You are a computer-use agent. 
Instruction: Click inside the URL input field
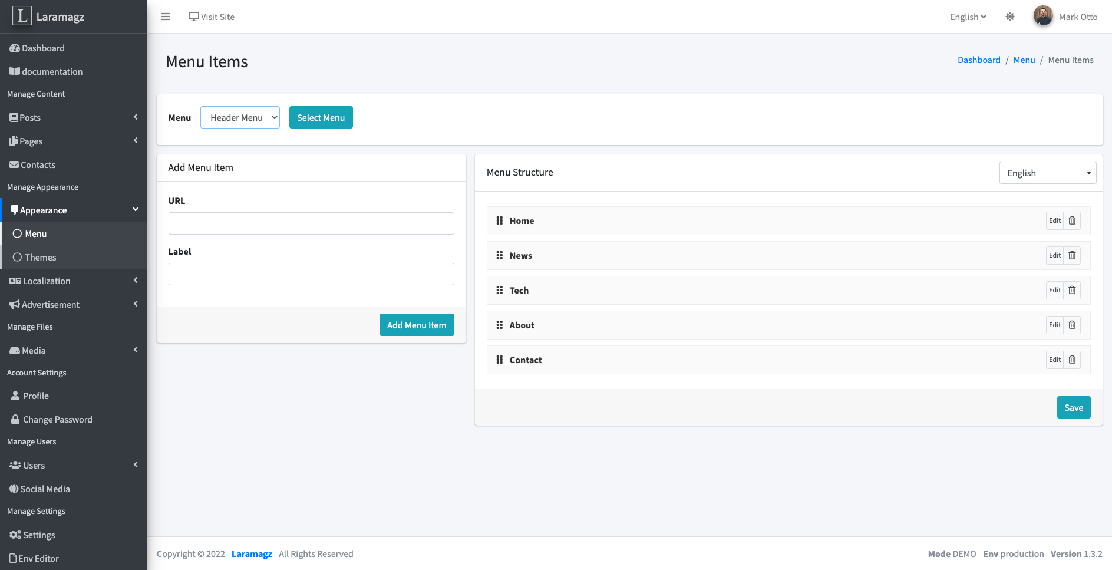pos(311,223)
